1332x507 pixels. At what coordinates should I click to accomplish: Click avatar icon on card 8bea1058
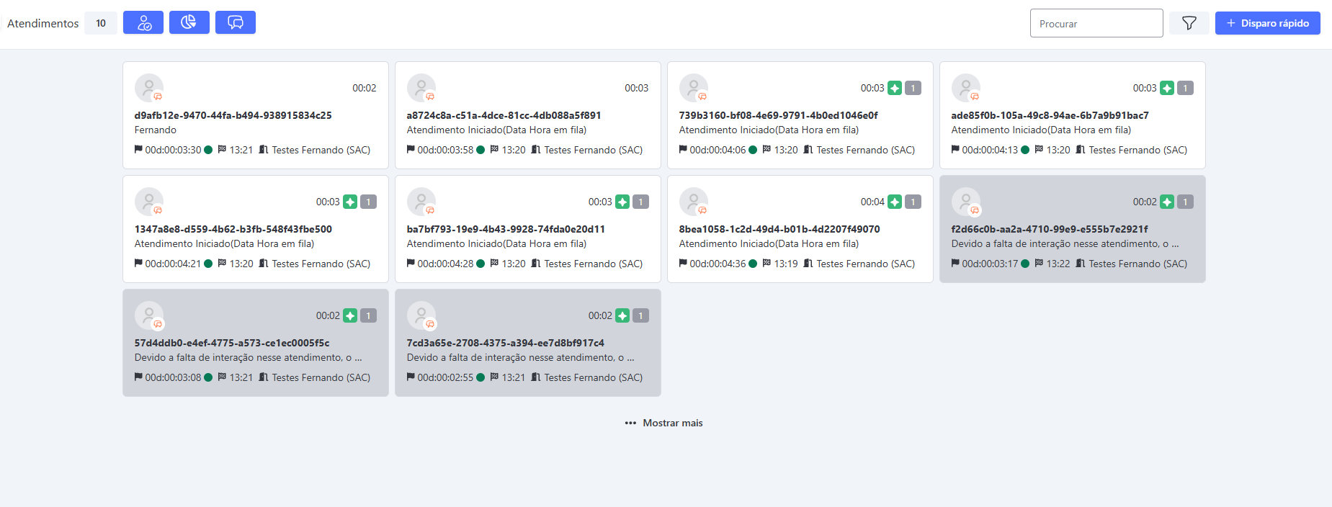click(694, 202)
